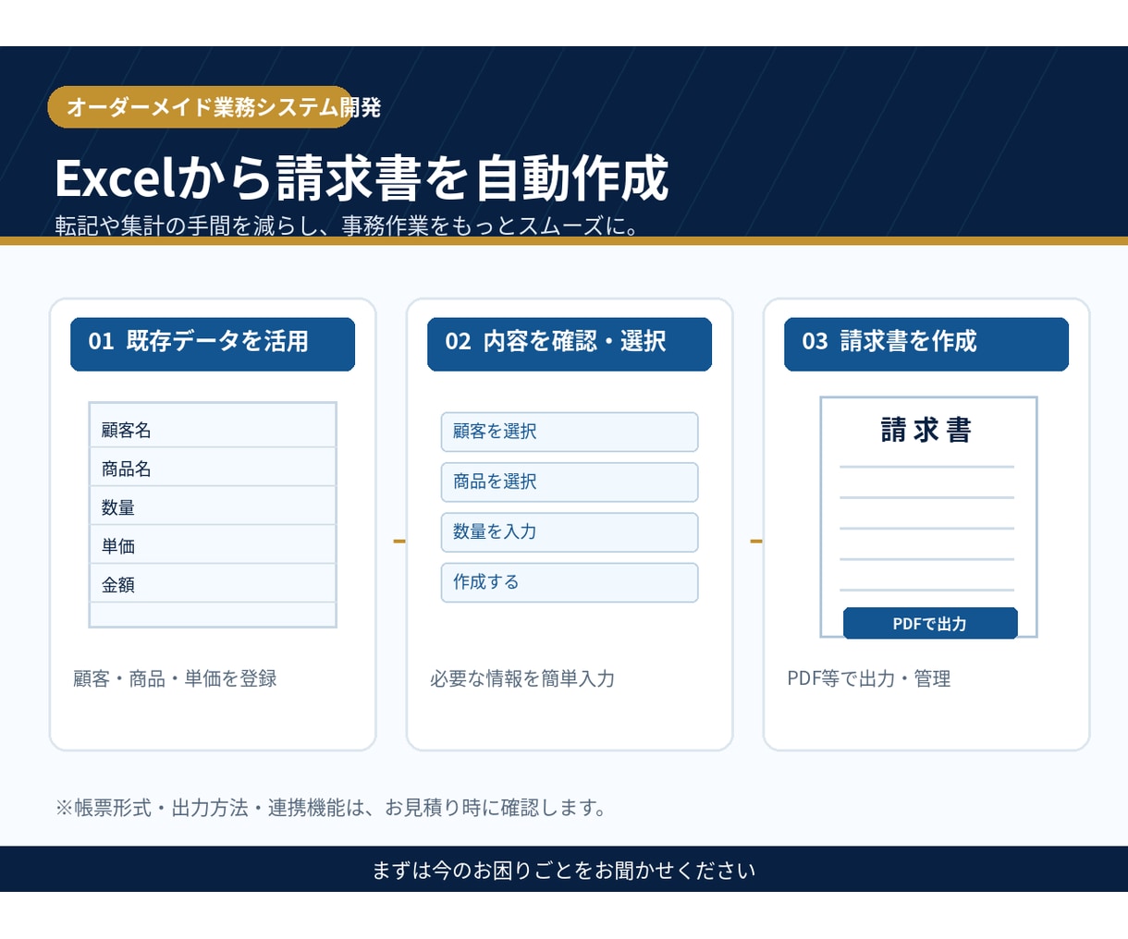Click the 単価 table row
1128x939 pixels.
(x=213, y=545)
